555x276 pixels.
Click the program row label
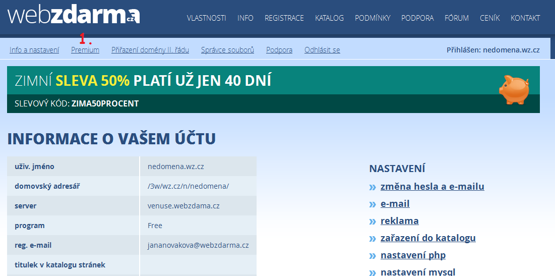[30, 226]
